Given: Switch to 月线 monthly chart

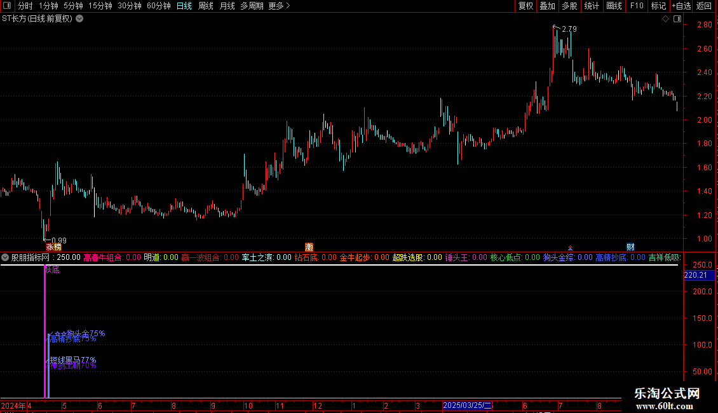Looking at the screenshot, I should pyautogui.click(x=227, y=6).
